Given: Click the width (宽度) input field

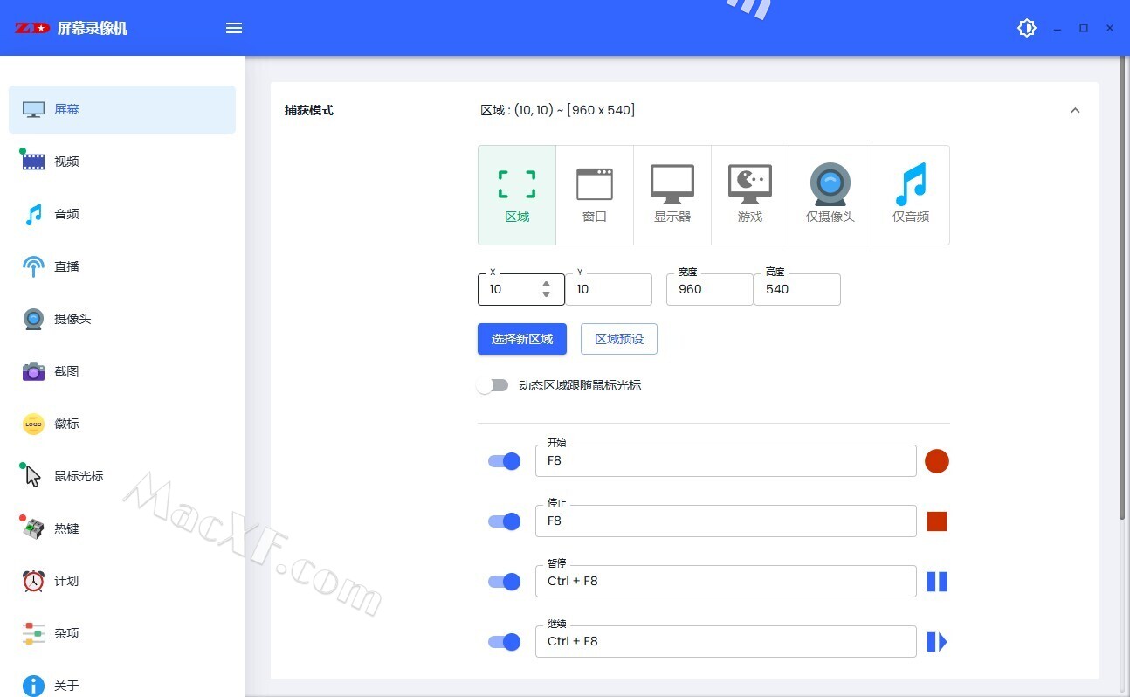Looking at the screenshot, I should point(709,289).
